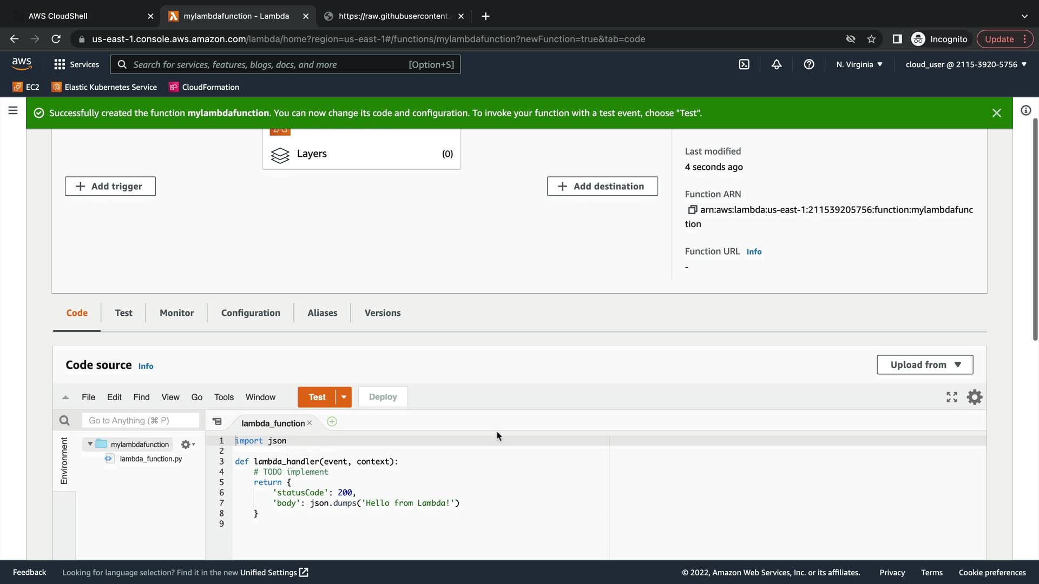Open the CloudShell icon in AWS header
This screenshot has width=1039, height=584.
coord(744,64)
